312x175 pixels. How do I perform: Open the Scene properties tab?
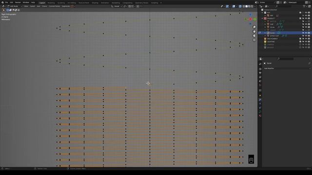[260, 81]
